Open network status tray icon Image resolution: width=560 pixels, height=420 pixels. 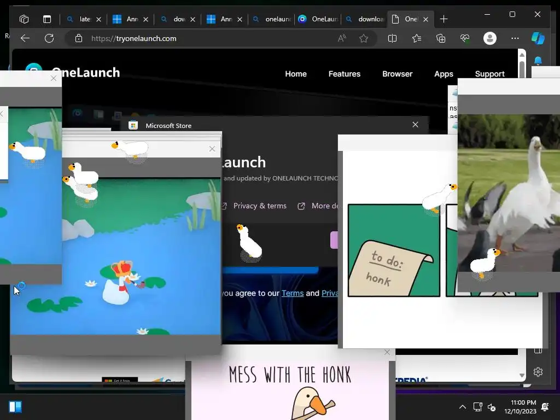477,407
